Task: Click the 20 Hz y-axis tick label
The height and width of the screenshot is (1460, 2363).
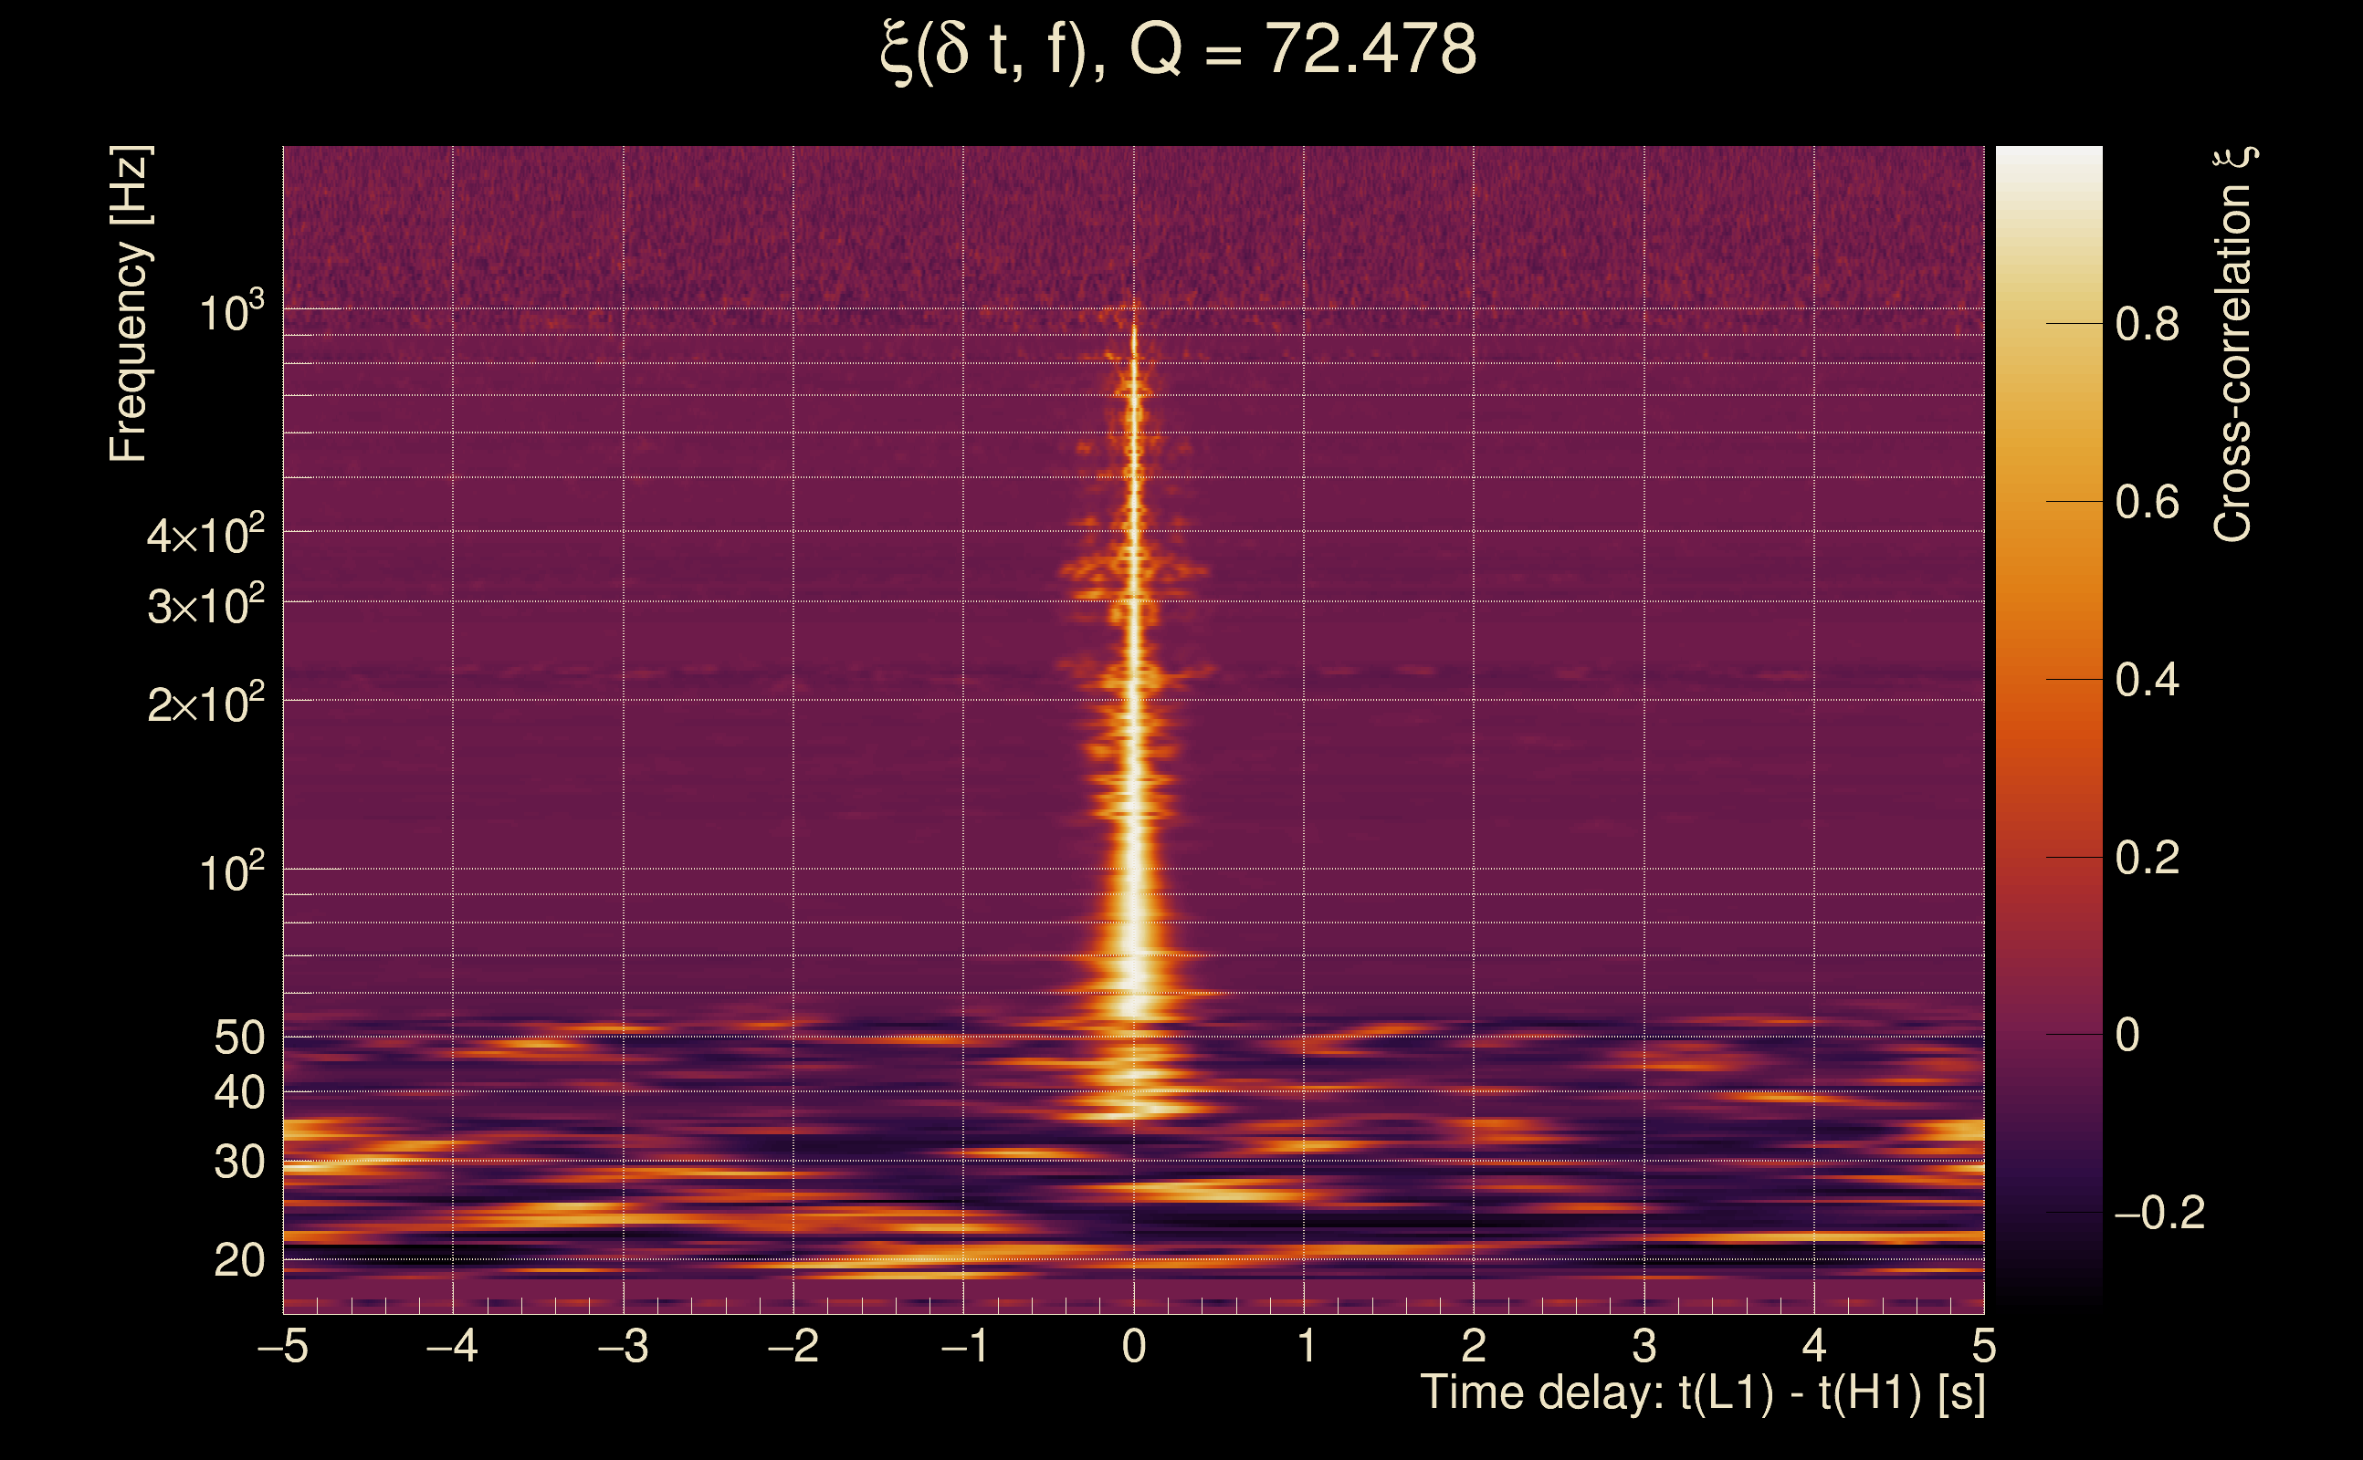Action: pos(238,1261)
